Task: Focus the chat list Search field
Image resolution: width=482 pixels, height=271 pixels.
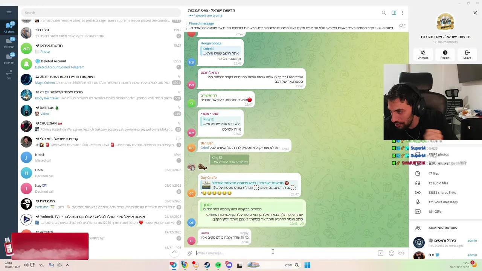Action: pyautogui.click(x=101, y=13)
